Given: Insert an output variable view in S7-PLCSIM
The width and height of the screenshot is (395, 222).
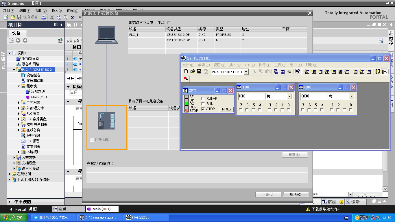Looking at the screenshot, I should pyautogui.click(x=314, y=72).
